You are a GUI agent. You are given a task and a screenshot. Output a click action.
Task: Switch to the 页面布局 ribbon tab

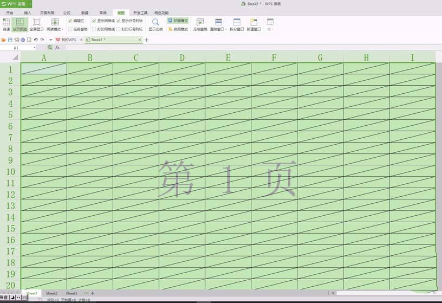tap(47, 12)
